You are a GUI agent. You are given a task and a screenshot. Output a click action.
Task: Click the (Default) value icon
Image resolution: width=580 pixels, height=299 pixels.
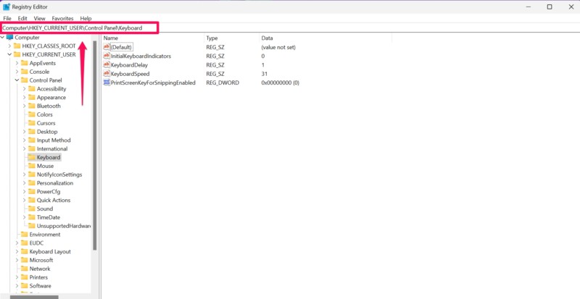pyautogui.click(x=107, y=46)
